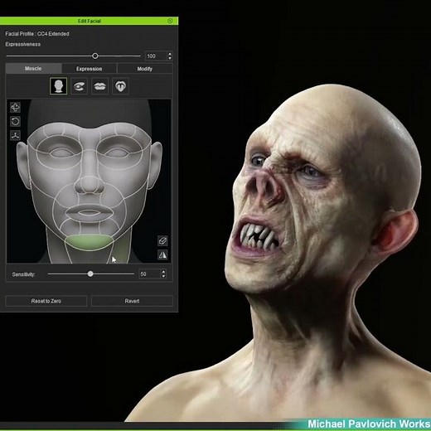Select the lips muscle panel icon
Viewport: 431px width, 431px height.
coord(99,86)
